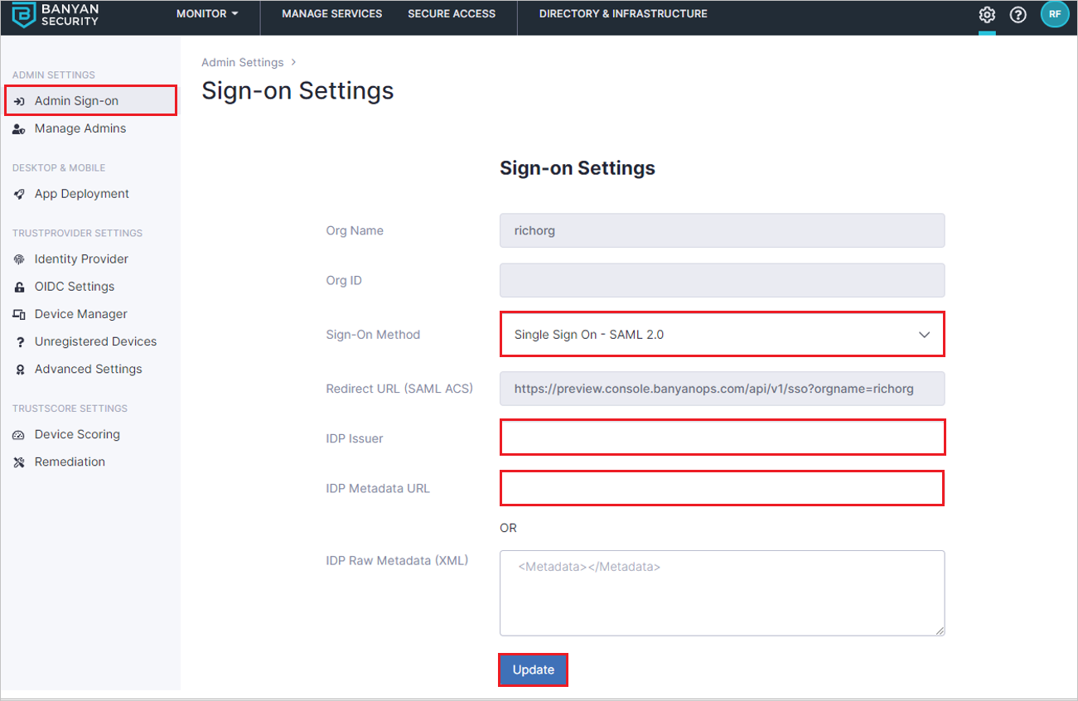The image size is (1078, 701).
Task: Click inside the IDP Issuer field
Action: [x=722, y=438]
